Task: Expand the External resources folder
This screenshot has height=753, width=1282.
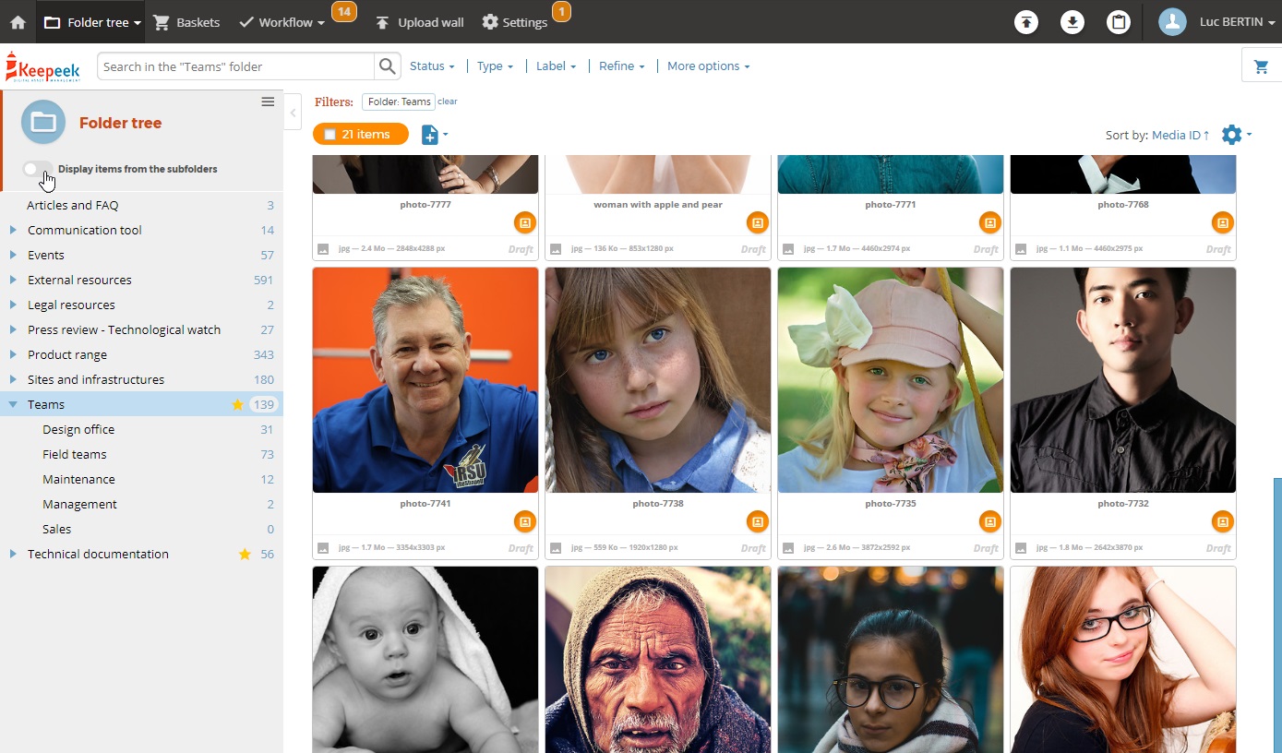Action: click(x=13, y=280)
